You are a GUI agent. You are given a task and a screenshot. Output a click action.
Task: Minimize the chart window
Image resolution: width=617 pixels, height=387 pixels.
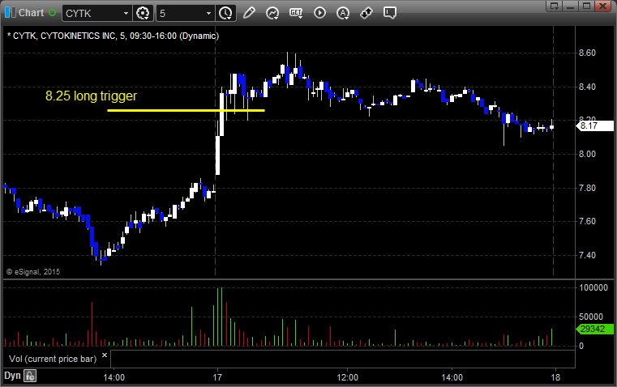(571, 6)
